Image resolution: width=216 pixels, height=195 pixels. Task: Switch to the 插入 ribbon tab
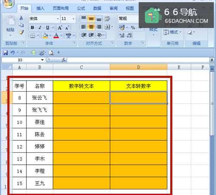coord(40,8)
